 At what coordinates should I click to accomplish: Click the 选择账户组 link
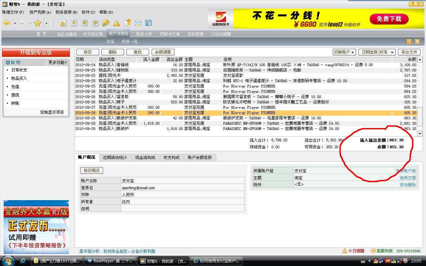[406, 171]
